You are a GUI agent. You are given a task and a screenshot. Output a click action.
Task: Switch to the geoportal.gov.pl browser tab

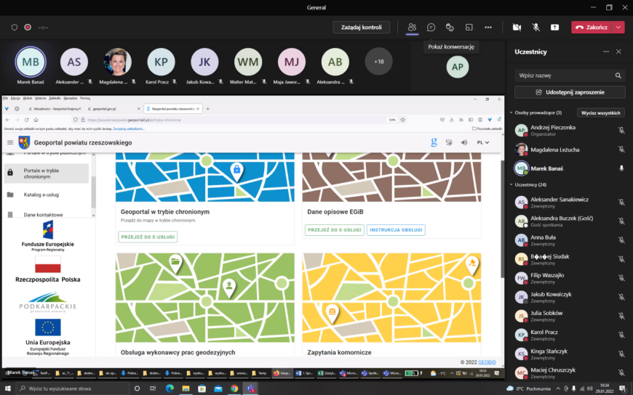pos(105,109)
